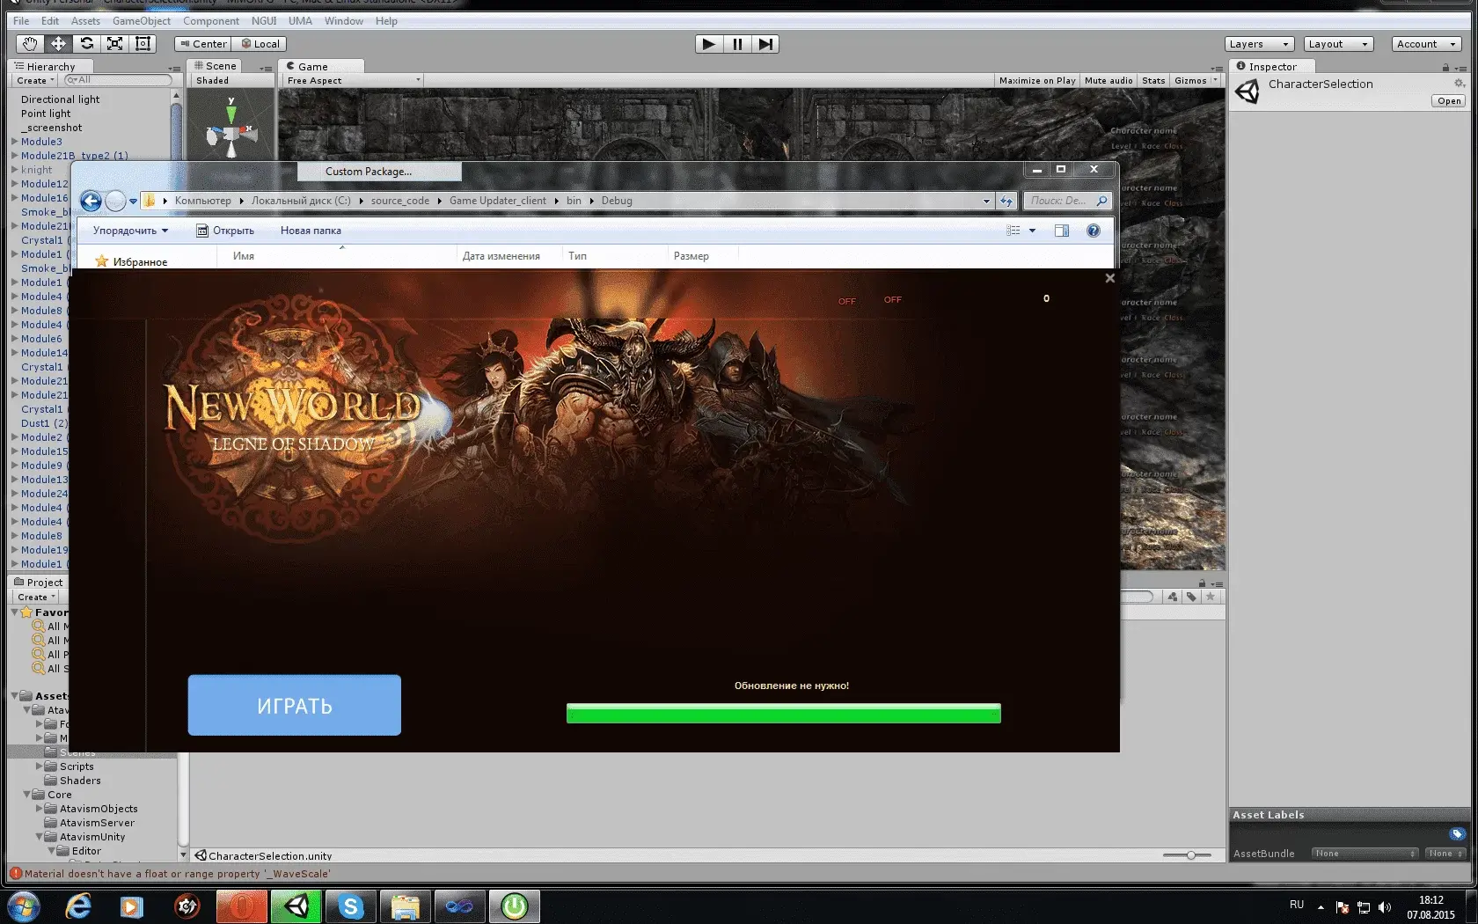The image size is (1478, 924).
Task: Change view mode icon in file dialog
Action: tap(1013, 231)
